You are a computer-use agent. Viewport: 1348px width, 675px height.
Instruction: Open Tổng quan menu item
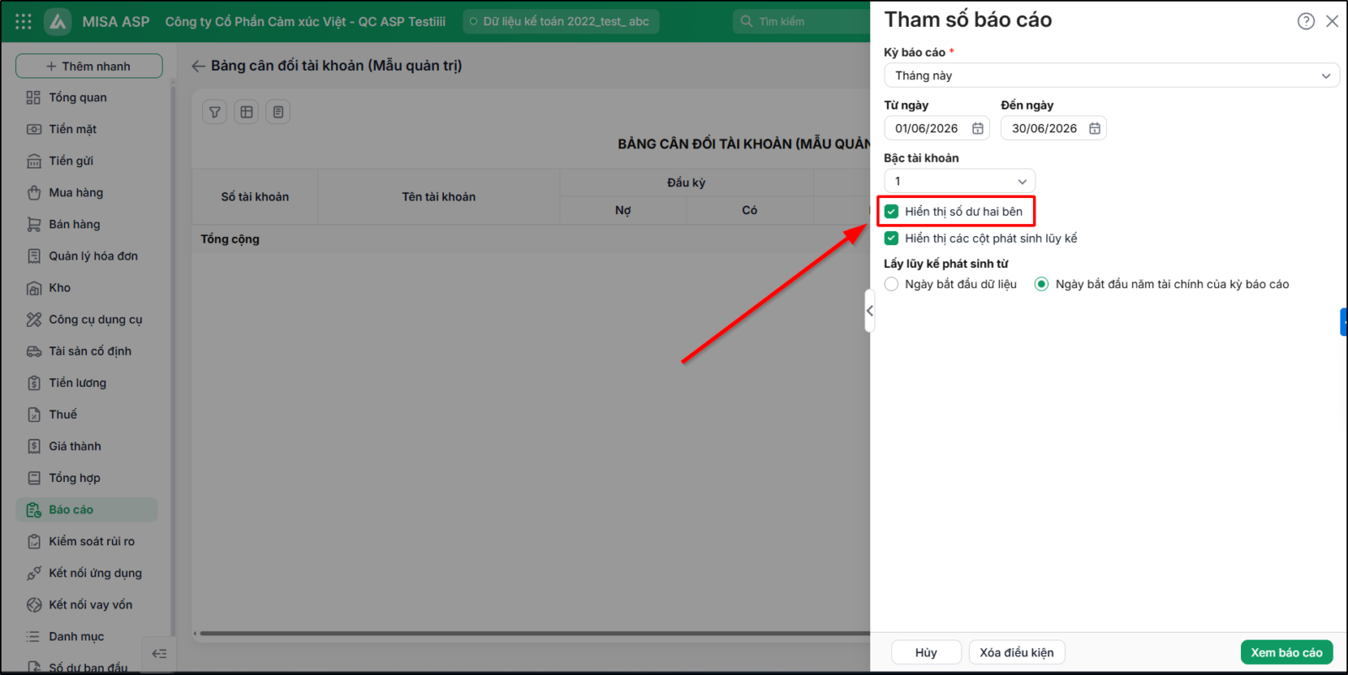(87, 98)
